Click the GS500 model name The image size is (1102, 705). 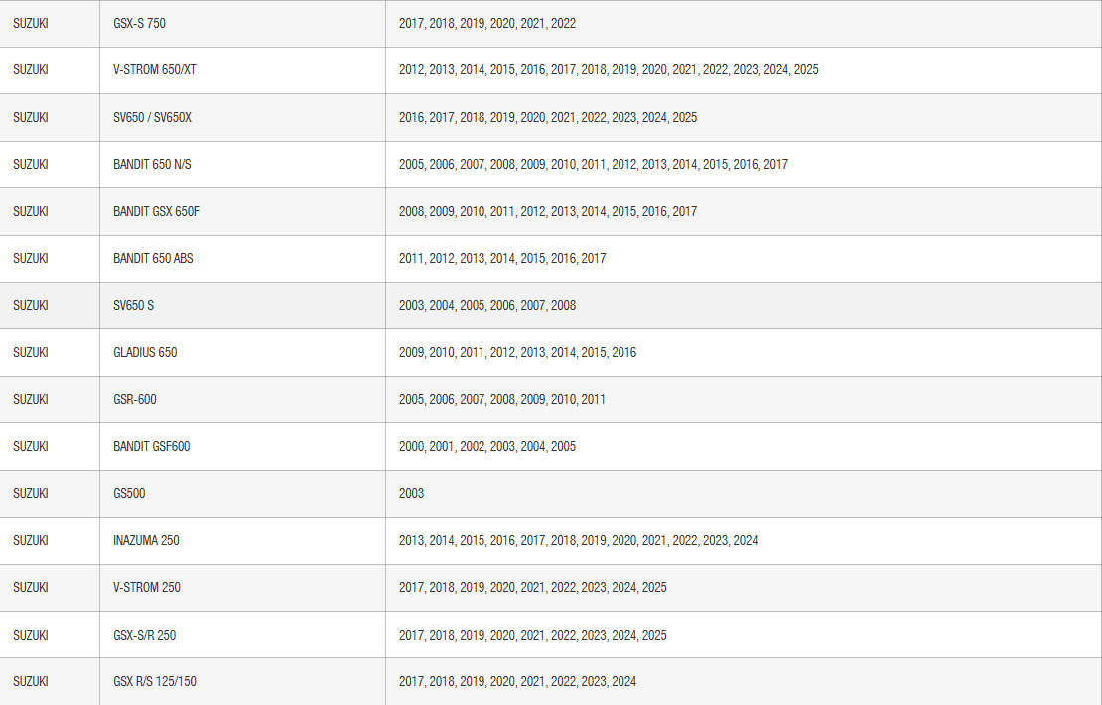129,493
